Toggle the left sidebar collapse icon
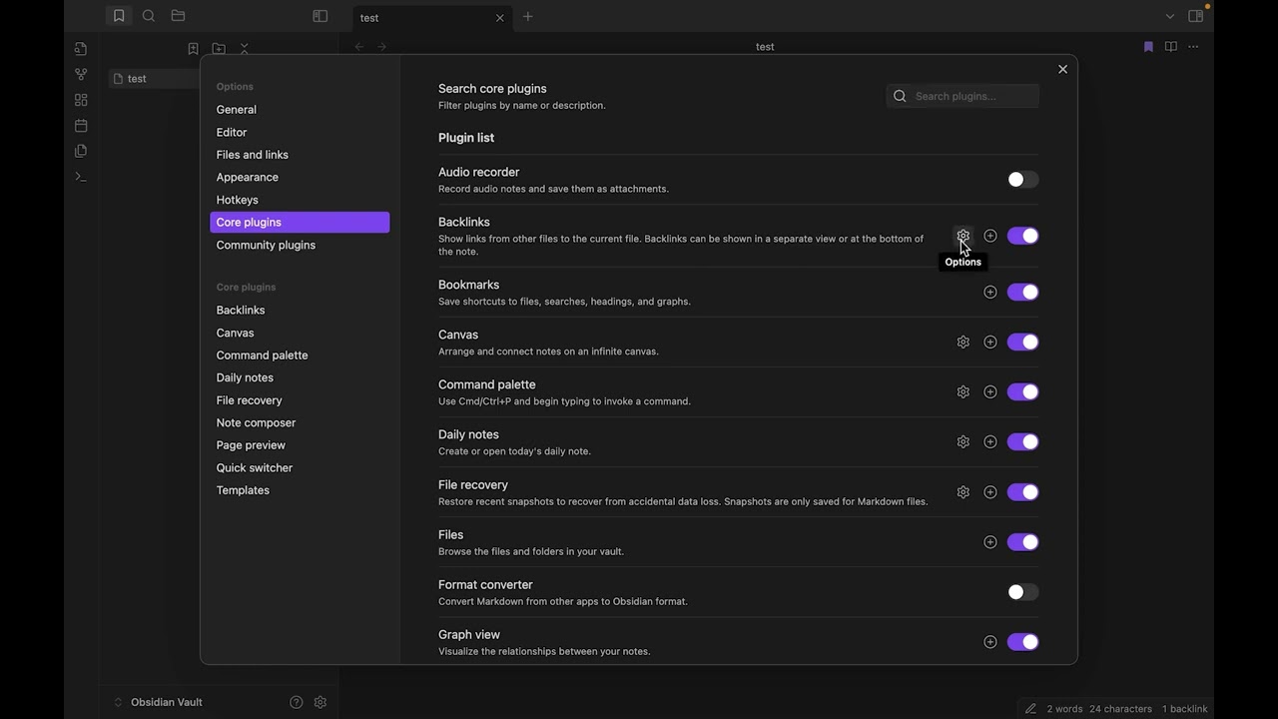Screen dimensions: 1278x719 [x=320, y=16]
